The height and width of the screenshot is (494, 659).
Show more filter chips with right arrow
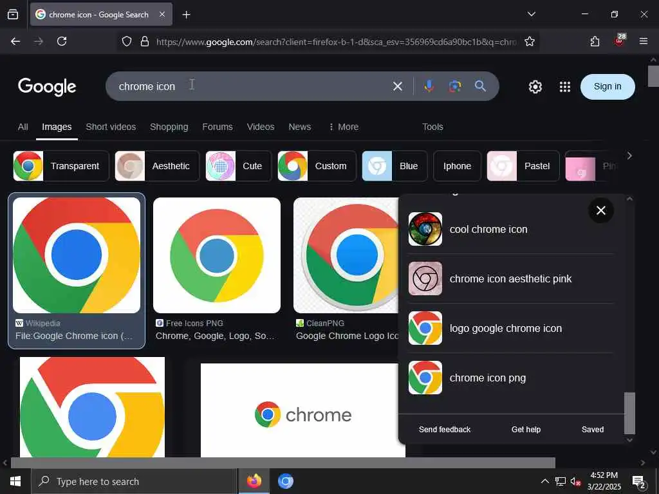pyautogui.click(x=629, y=156)
